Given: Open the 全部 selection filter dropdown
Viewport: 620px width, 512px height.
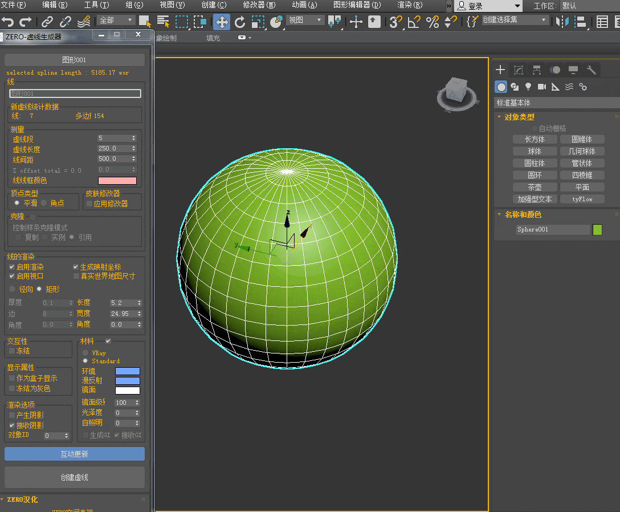Looking at the screenshot, I should (x=116, y=21).
